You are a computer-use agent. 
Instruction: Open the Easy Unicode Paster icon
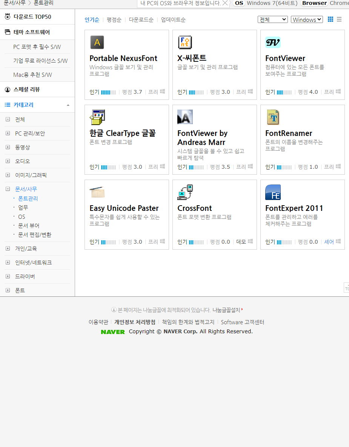click(x=97, y=192)
